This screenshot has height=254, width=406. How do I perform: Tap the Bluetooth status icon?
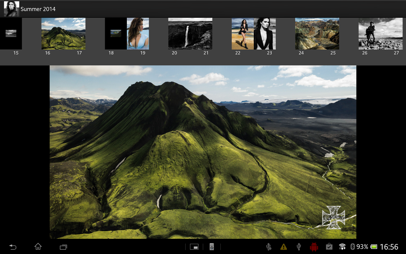(x=352, y=247)
